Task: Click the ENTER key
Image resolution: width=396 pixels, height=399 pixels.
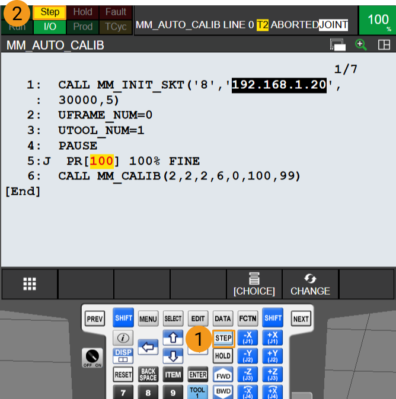Action: tap(198, 375)
